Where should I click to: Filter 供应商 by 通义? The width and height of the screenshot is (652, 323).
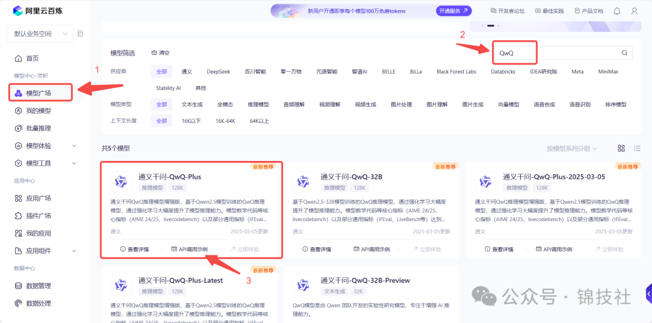(x=187, y=71)
